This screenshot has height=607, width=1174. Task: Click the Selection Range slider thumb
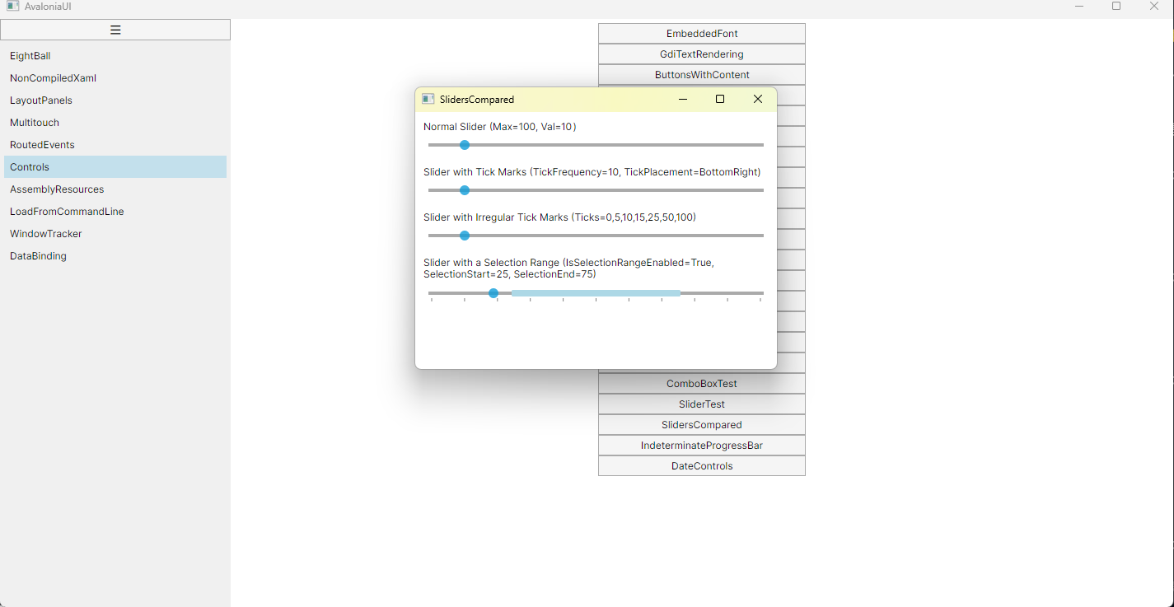tap(493, 293)
